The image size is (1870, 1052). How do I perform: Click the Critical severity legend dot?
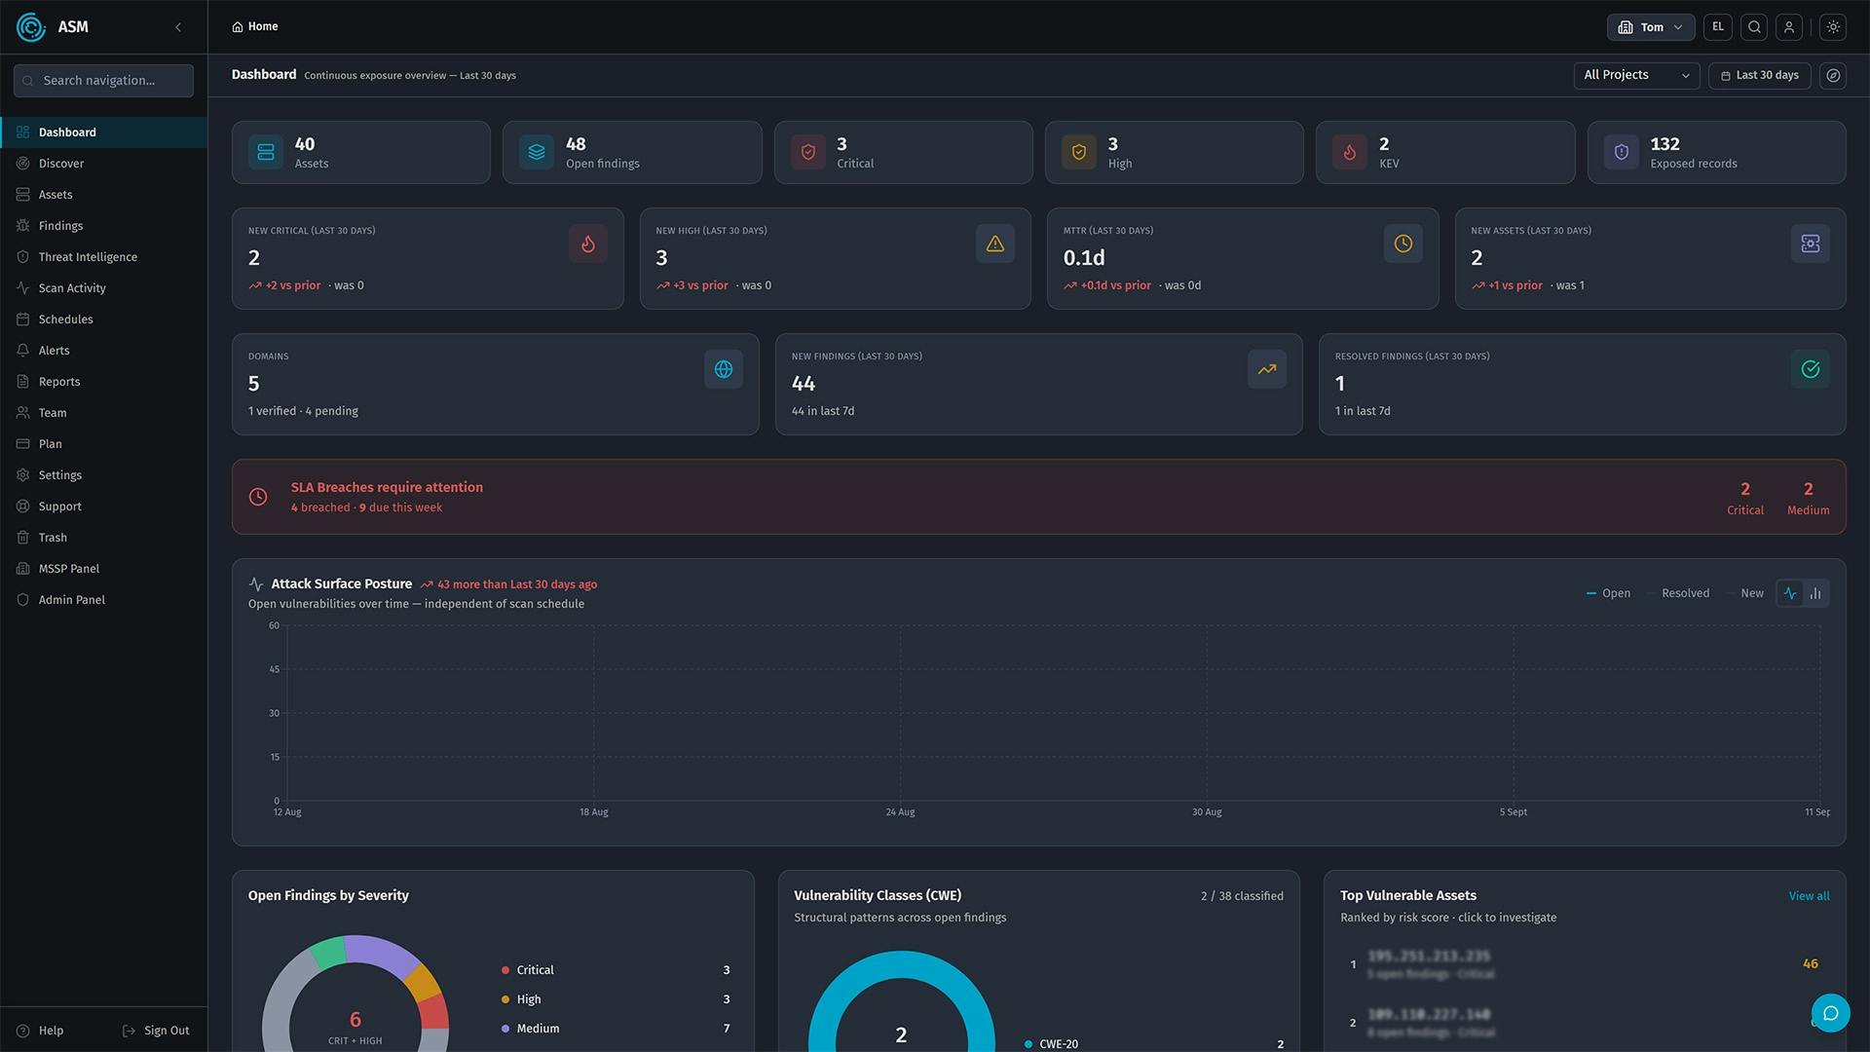click(505, 970)
